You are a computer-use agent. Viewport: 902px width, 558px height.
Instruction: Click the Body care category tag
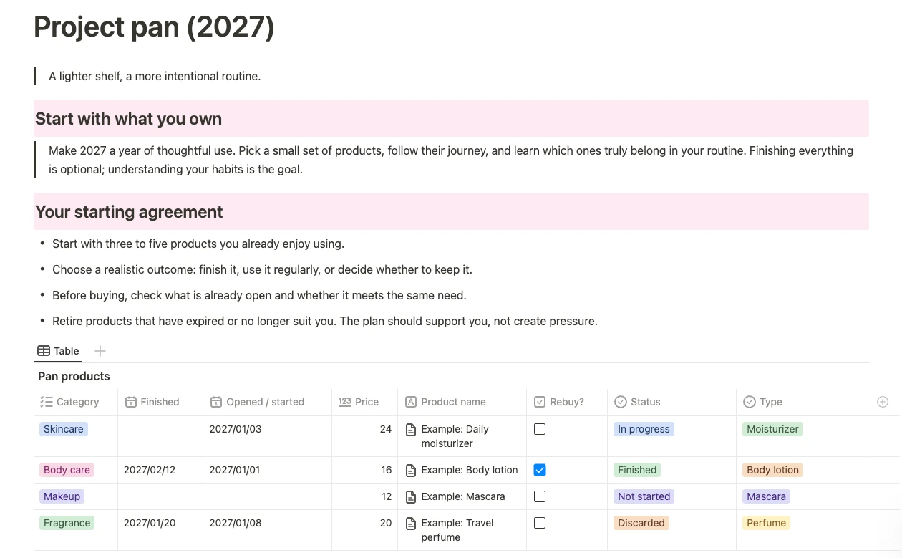point(67,470)
